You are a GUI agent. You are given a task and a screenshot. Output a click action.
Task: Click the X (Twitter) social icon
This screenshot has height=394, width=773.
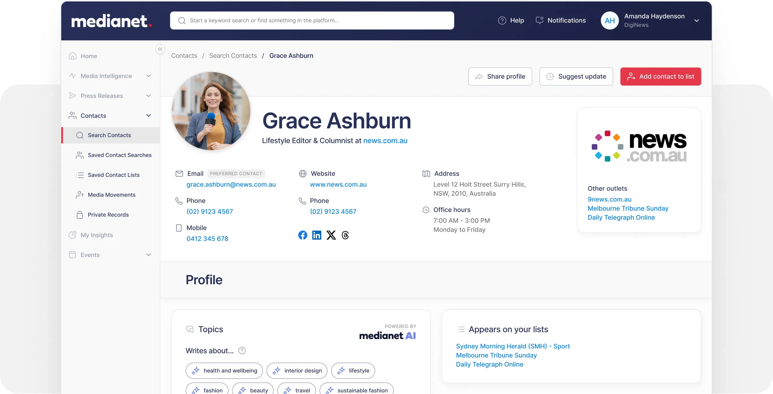(331, 235)
